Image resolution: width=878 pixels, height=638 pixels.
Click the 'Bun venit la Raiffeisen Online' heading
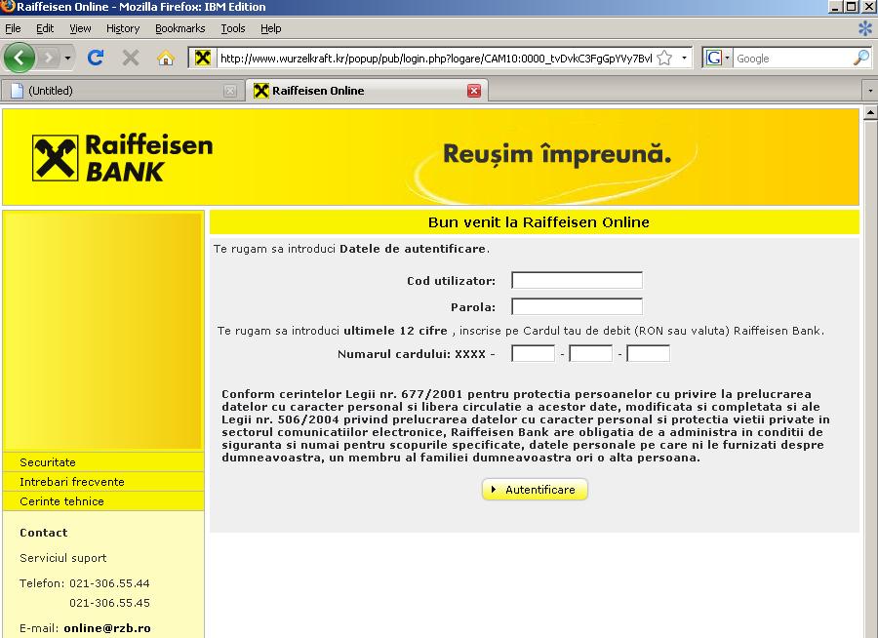[x=539, y=222]
